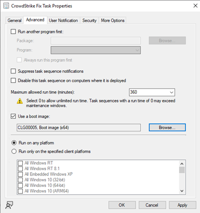Image resolution: width=200 pixels, height=213 pixels.
Task: Click the Apply button
Action: [182, 205]
